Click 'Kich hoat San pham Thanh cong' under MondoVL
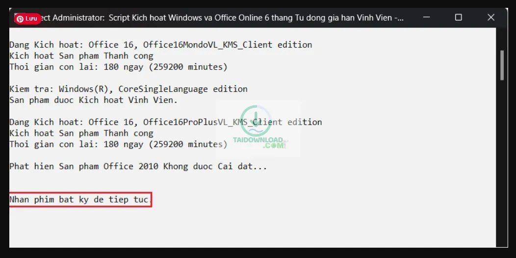 click(x=81, y=56)
